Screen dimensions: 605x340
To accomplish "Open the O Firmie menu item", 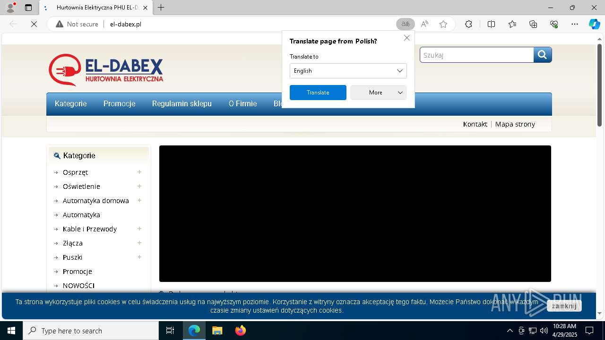I will pyautogui.click(x=243, y=104).
